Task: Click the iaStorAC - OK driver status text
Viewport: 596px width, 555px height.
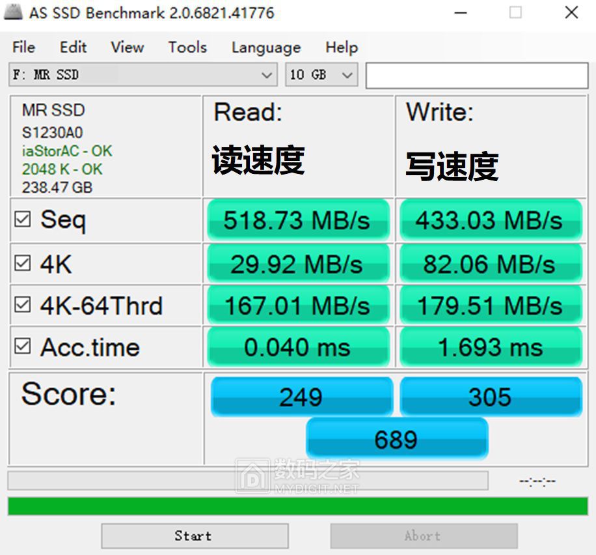Action: point(67,151)
